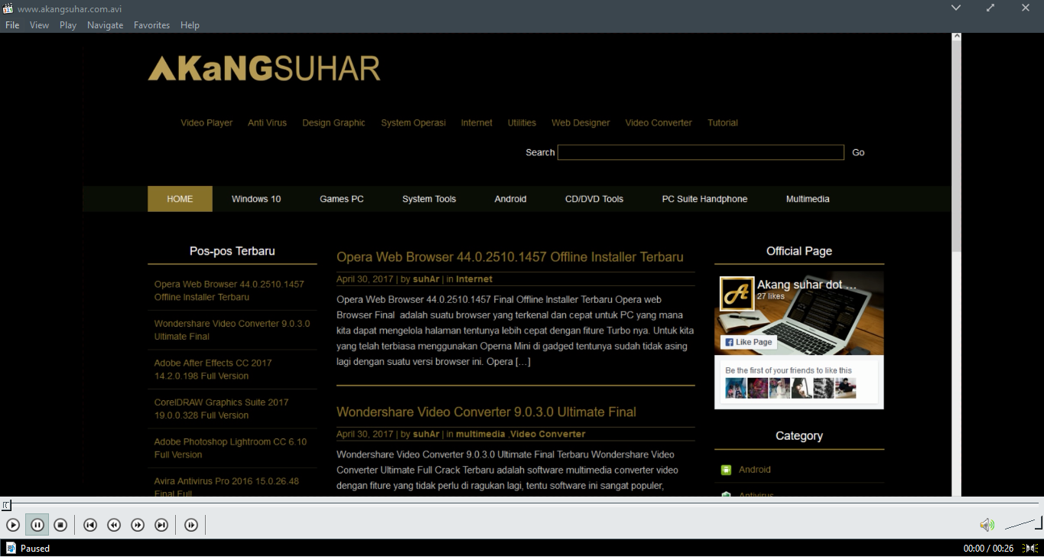Click the title bar down-chevron button
The height and width of the screenshot is (557, 1044).
[956, 8]
